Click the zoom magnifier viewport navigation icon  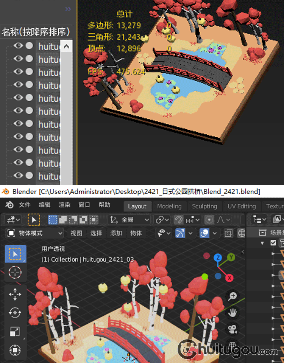pyautogui.click(x=232, y=296)
